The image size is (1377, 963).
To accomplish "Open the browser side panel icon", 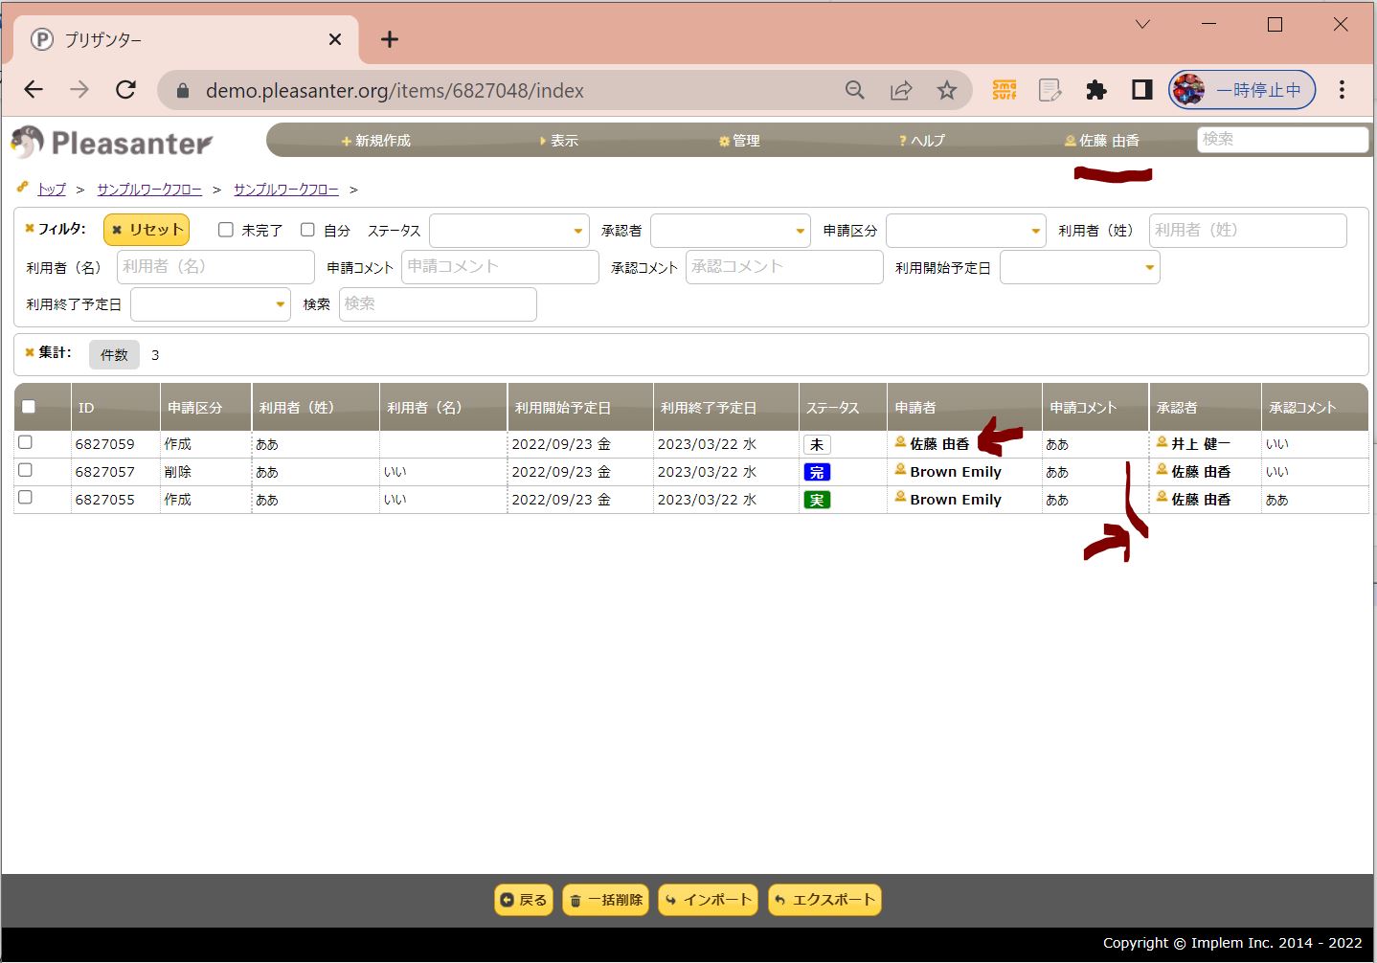I will [x=1141, y=90].
